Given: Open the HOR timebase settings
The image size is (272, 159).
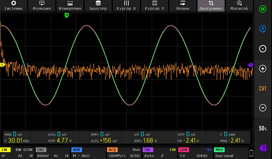Looking at the screenshot, I should click(88, 153).
